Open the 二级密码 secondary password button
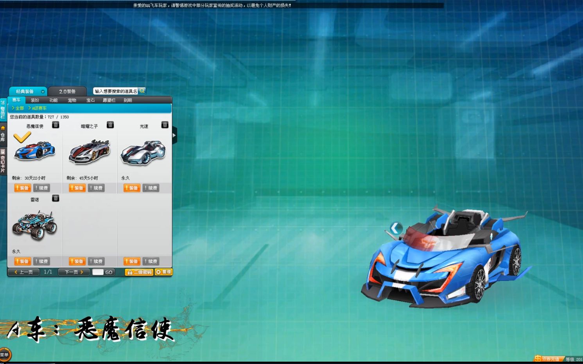This screenshot has height=364, width=583. pos(139,272)
